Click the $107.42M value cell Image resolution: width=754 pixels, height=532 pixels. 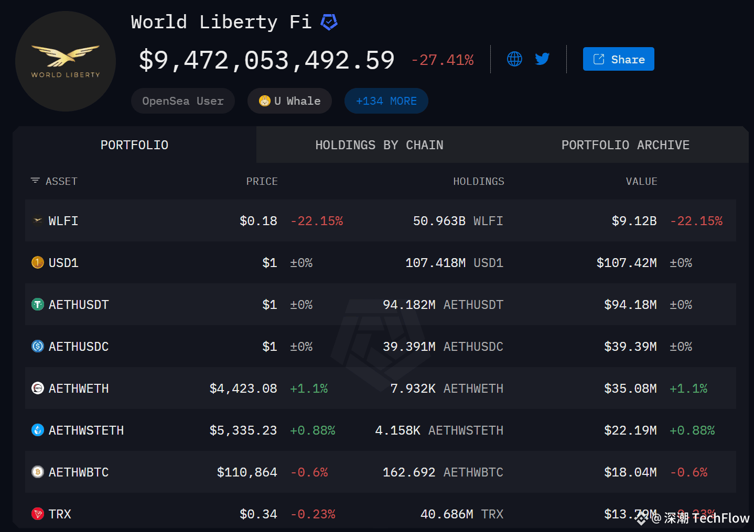pos(627,263)
